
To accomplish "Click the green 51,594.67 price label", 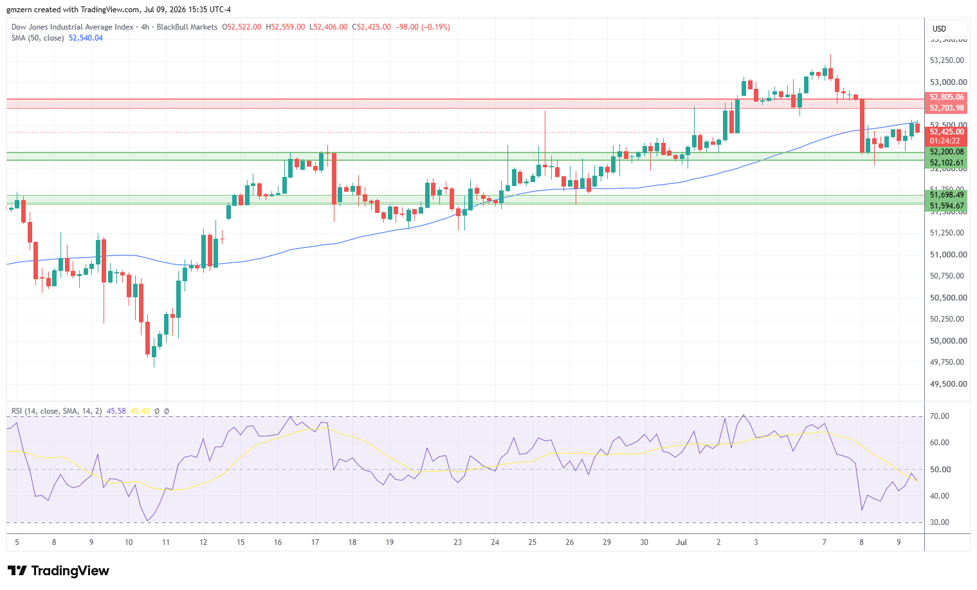I will tap(947, 206).
